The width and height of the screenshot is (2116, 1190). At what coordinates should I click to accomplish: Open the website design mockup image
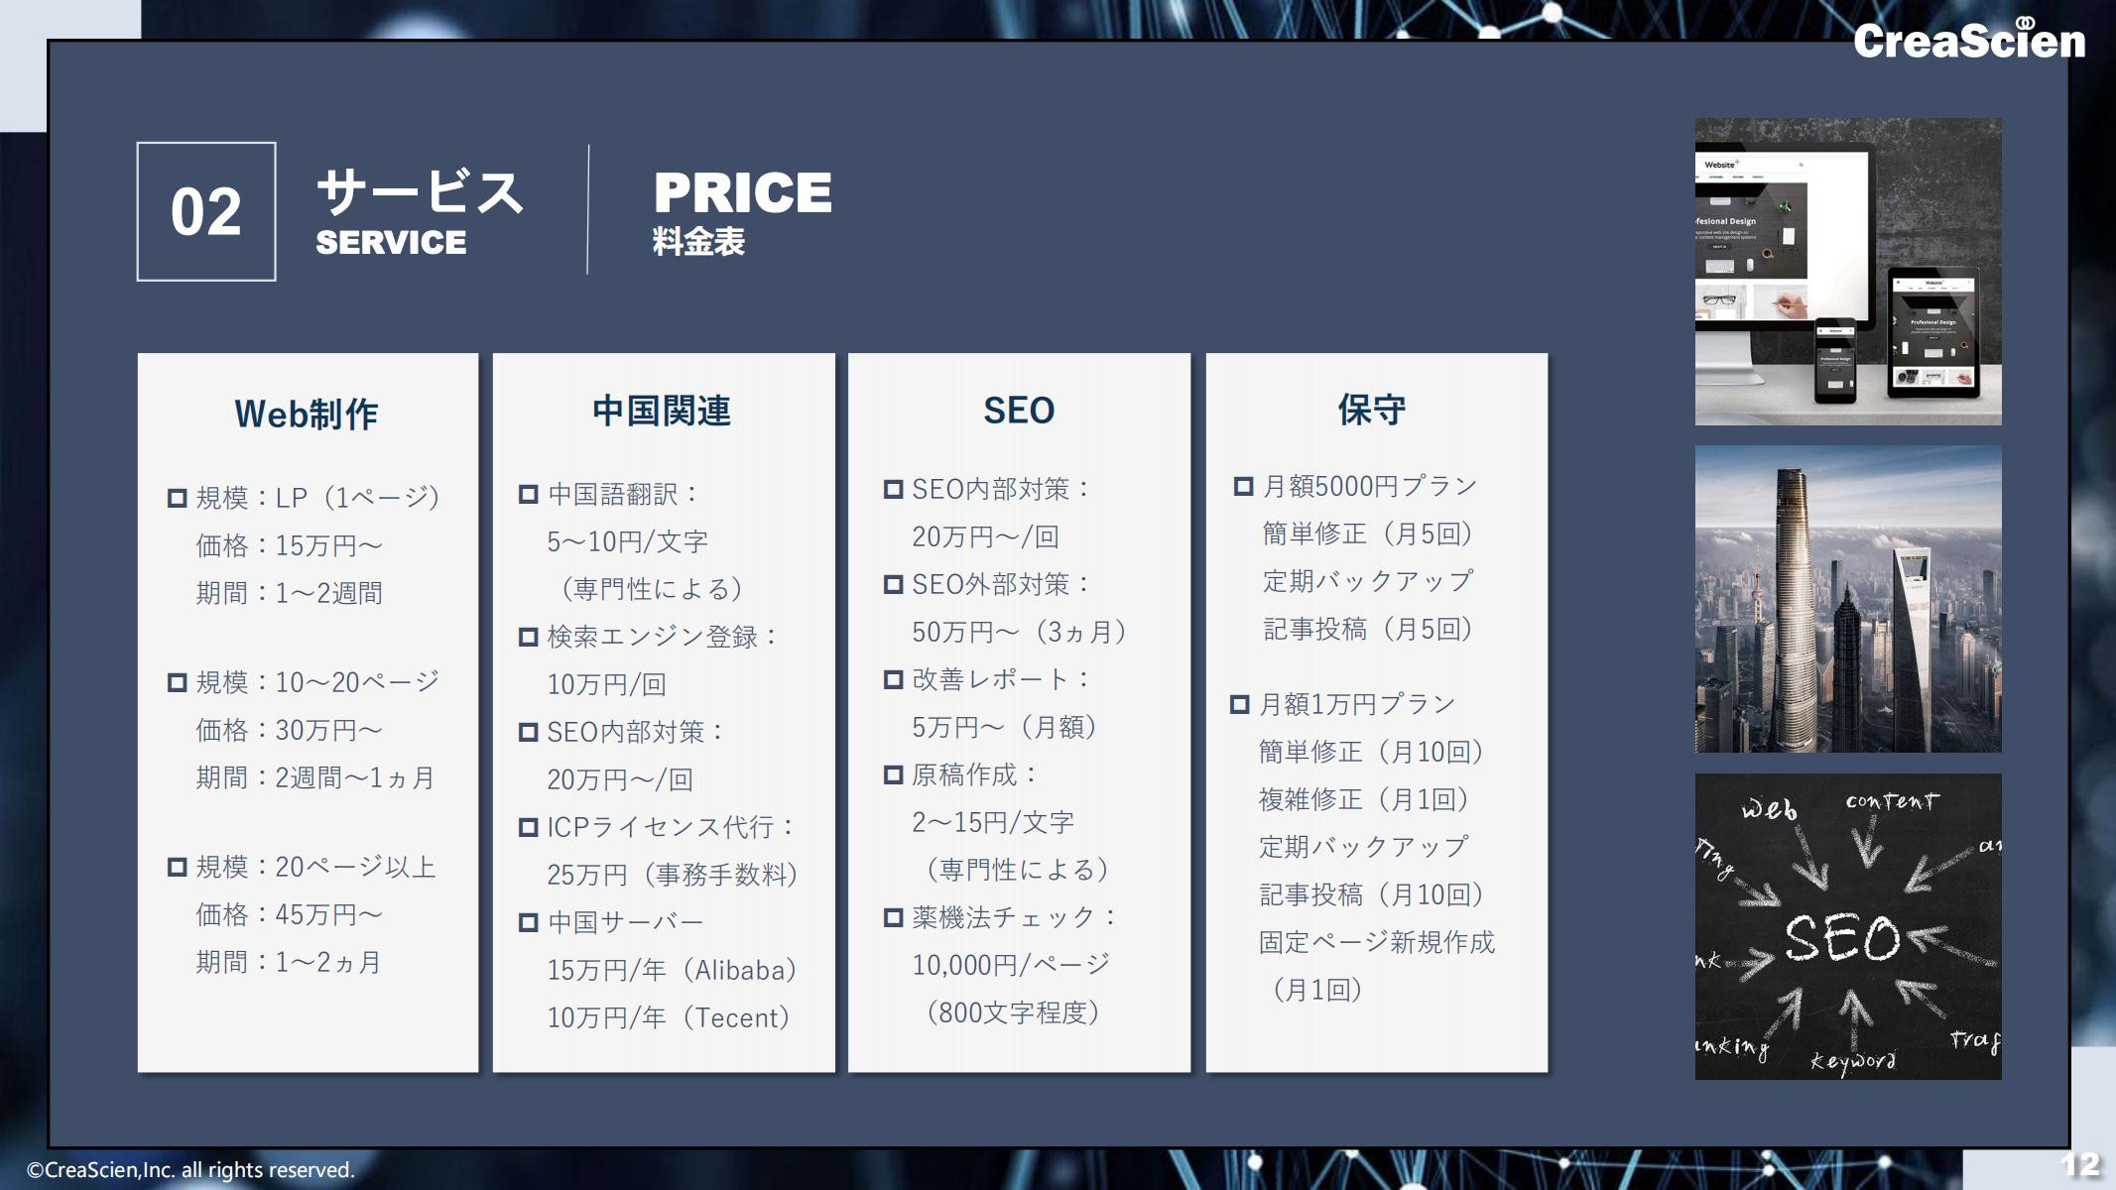[x=1847, y=272]
